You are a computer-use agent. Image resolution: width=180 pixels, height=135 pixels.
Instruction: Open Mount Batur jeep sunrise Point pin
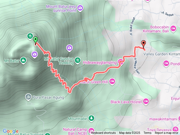80,8
